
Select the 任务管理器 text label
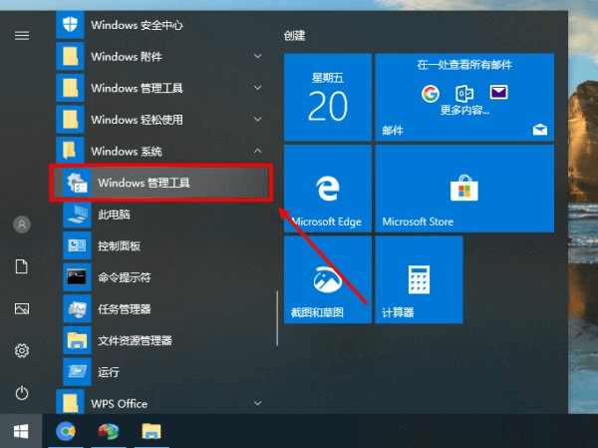125,309
